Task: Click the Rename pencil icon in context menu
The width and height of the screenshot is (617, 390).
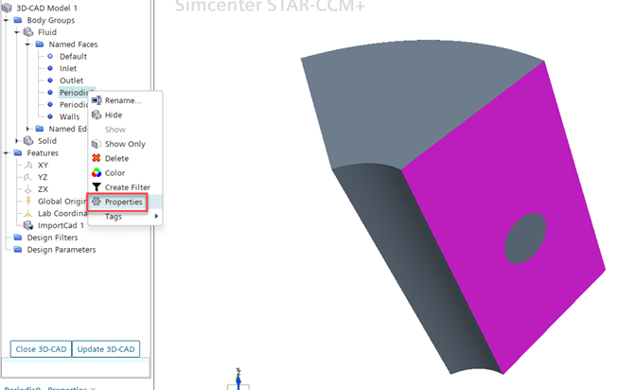Action: pos(96,100)
